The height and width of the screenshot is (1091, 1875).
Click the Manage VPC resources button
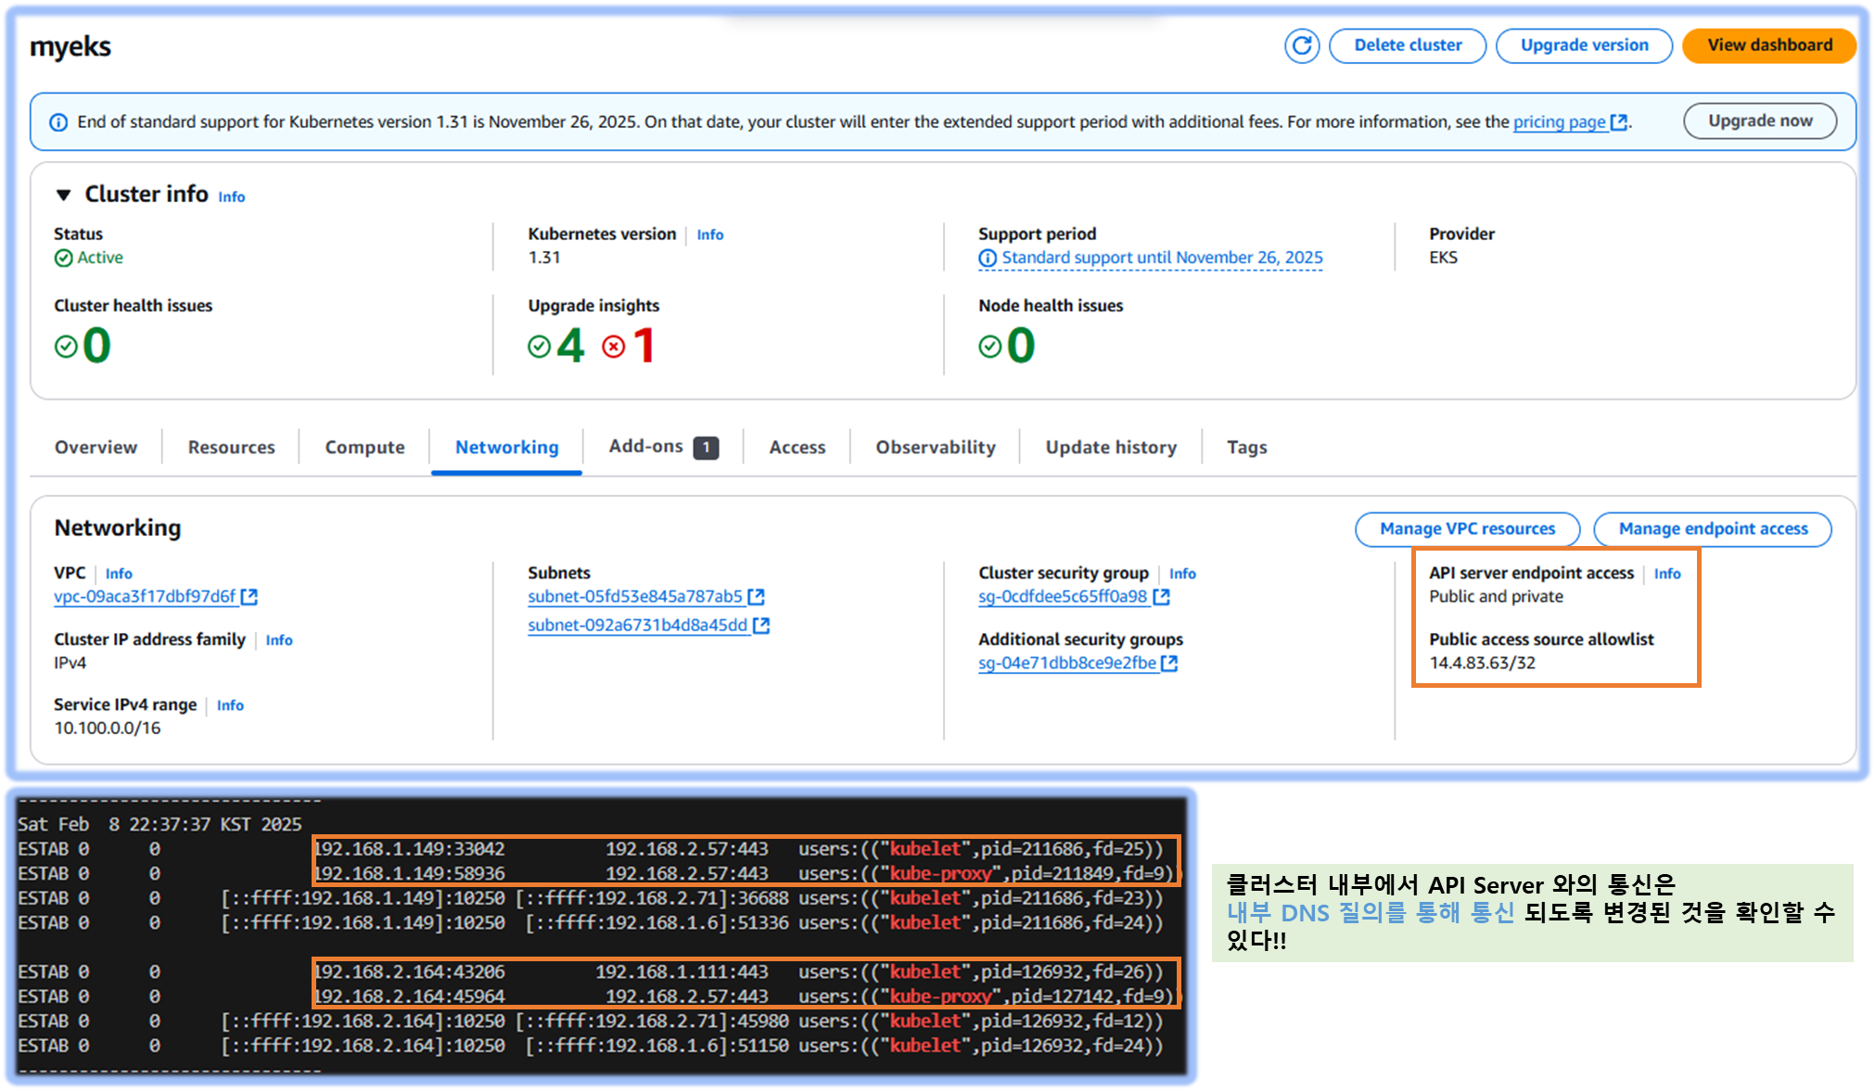tap(1466, 528)
